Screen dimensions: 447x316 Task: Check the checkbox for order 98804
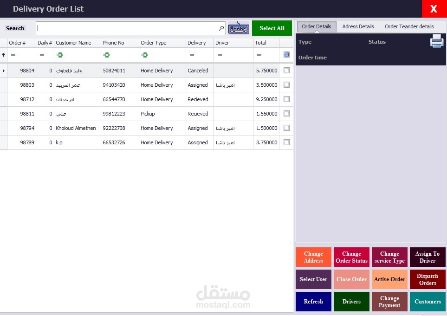point(286,71)
